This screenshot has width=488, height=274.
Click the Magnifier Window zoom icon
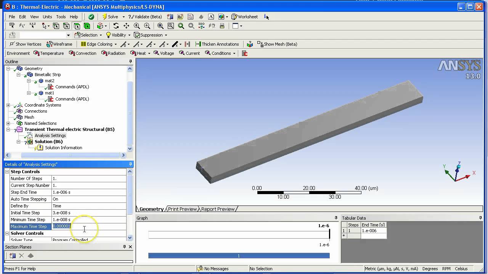(171, 26)
